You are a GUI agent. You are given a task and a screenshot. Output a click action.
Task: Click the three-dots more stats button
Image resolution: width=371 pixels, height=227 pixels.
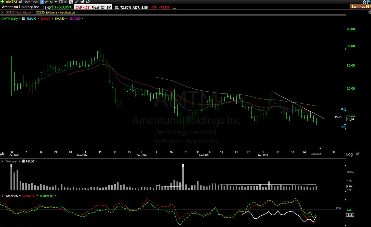point(175,8)
